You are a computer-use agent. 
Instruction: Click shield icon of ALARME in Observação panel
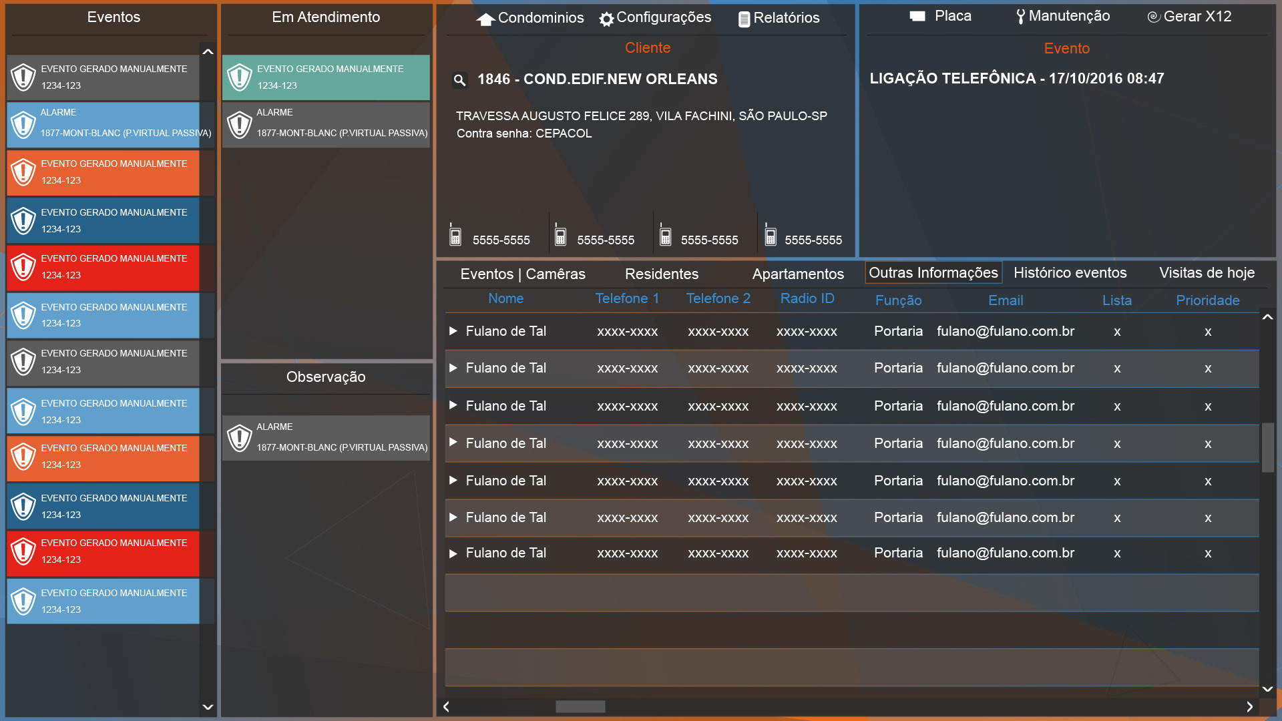tap(240, 439)
